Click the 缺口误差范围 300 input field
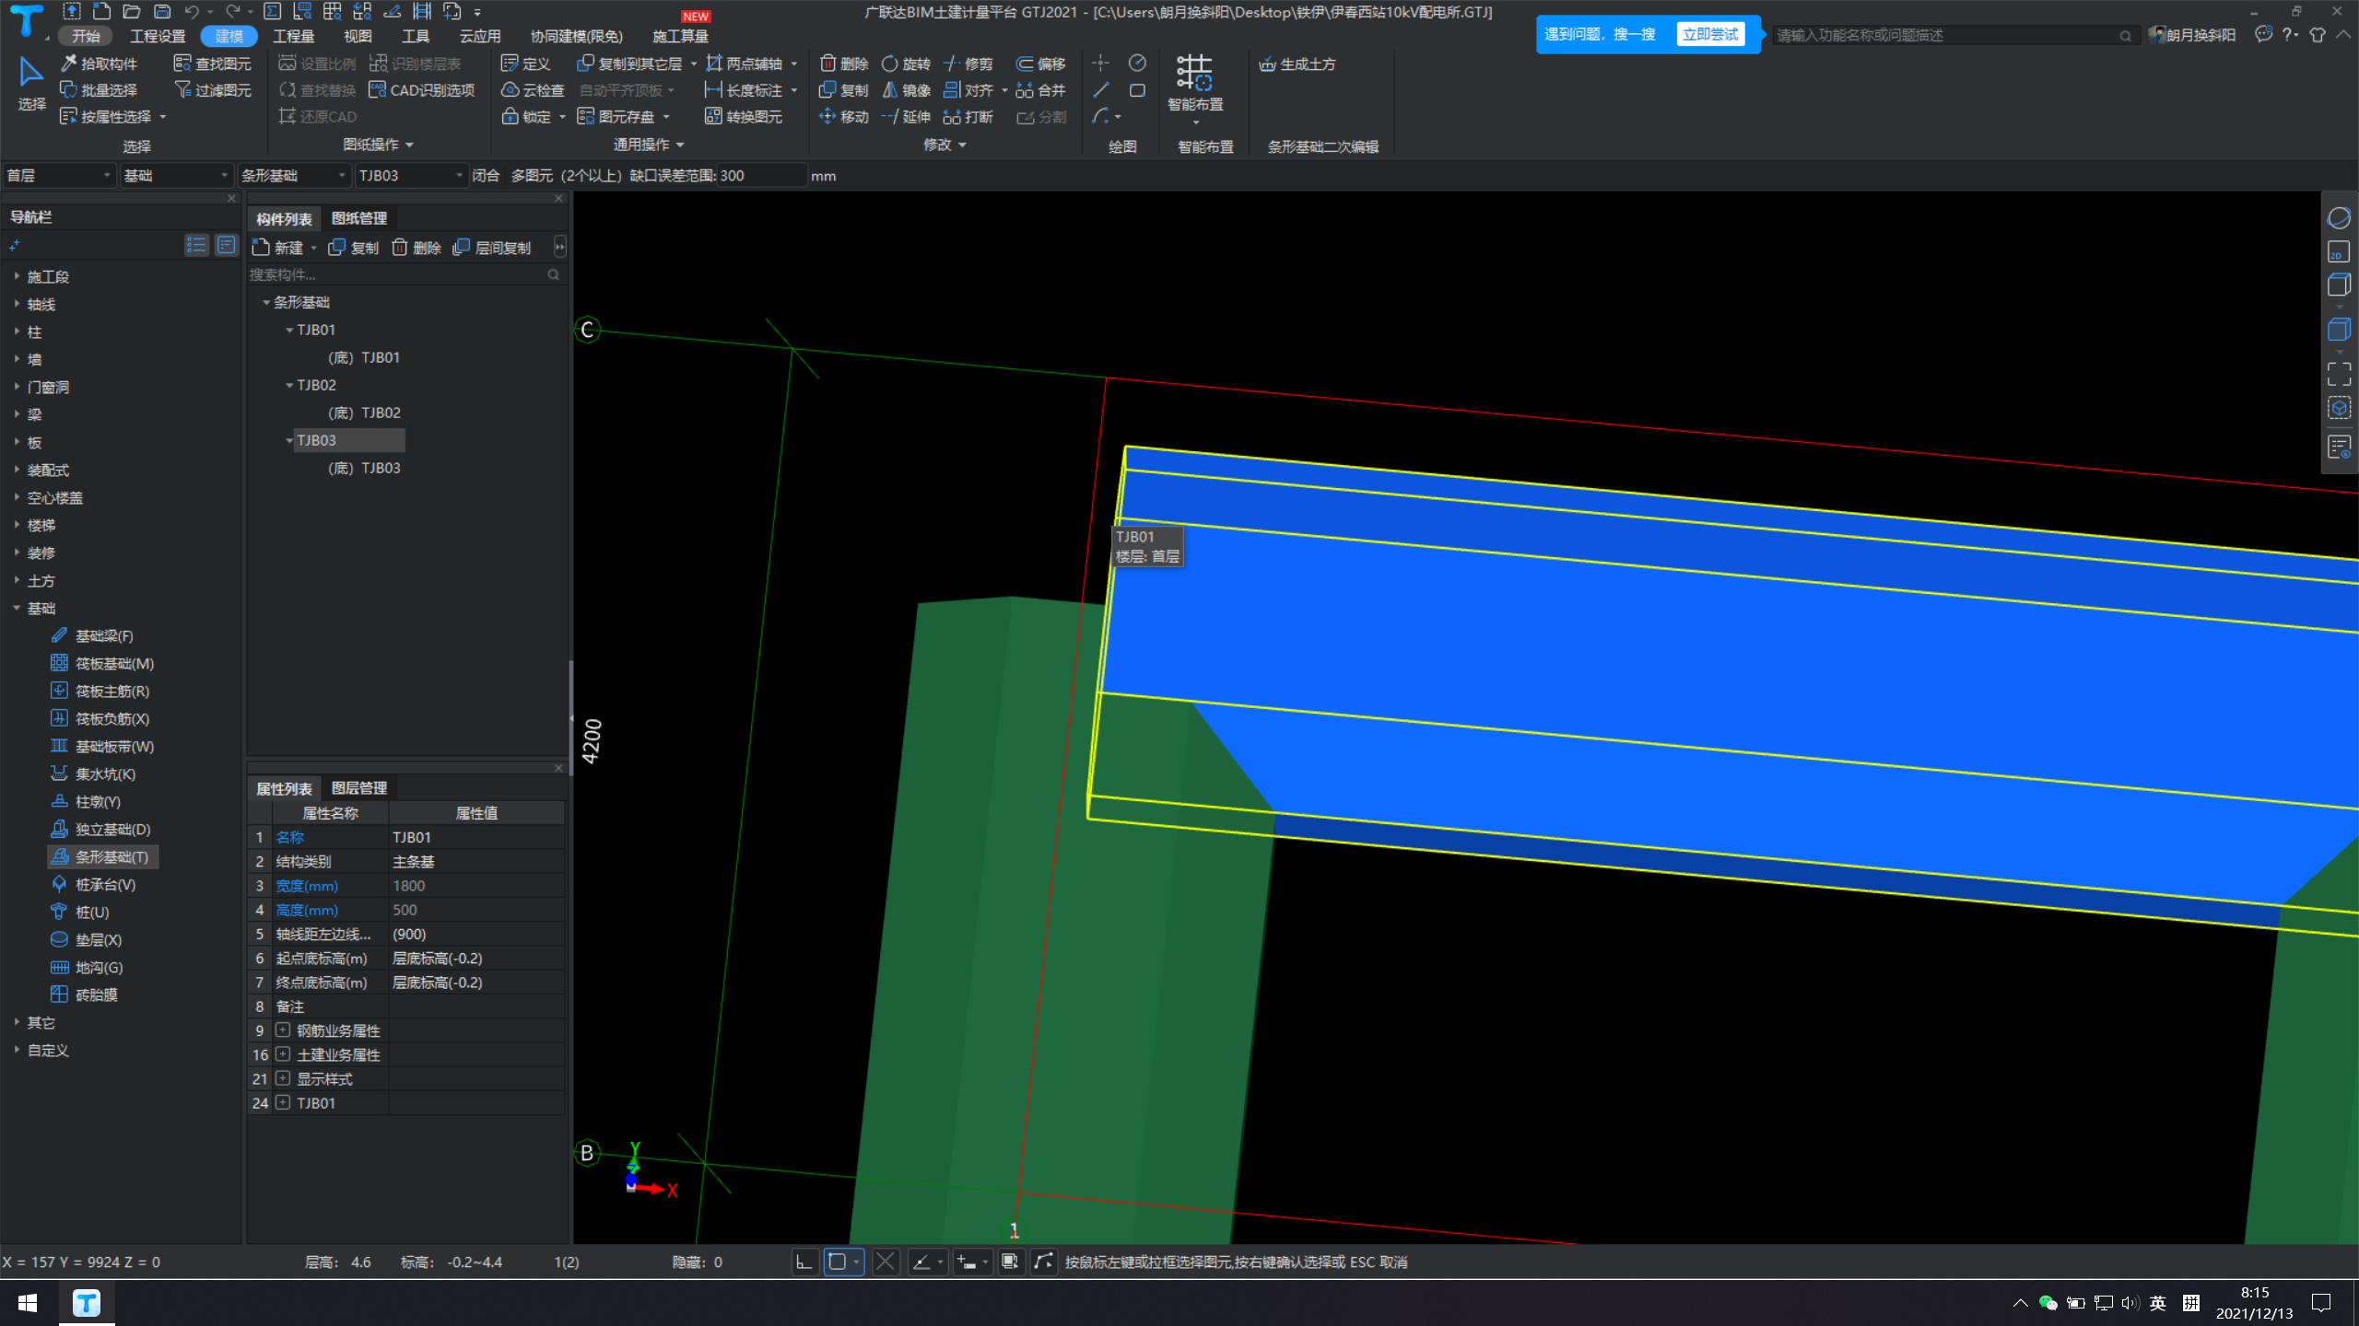Screen dimensions: 2359x1326 [x=761, y=175]
